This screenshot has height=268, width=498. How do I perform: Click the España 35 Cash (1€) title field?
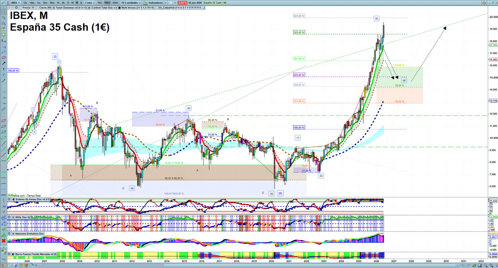tap(215, 2)
